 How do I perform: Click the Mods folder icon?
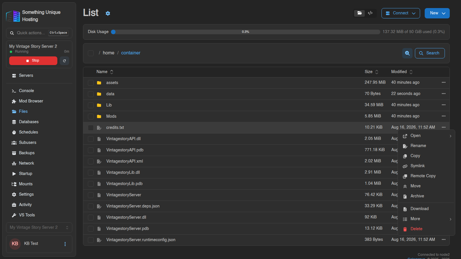[99, 117]
